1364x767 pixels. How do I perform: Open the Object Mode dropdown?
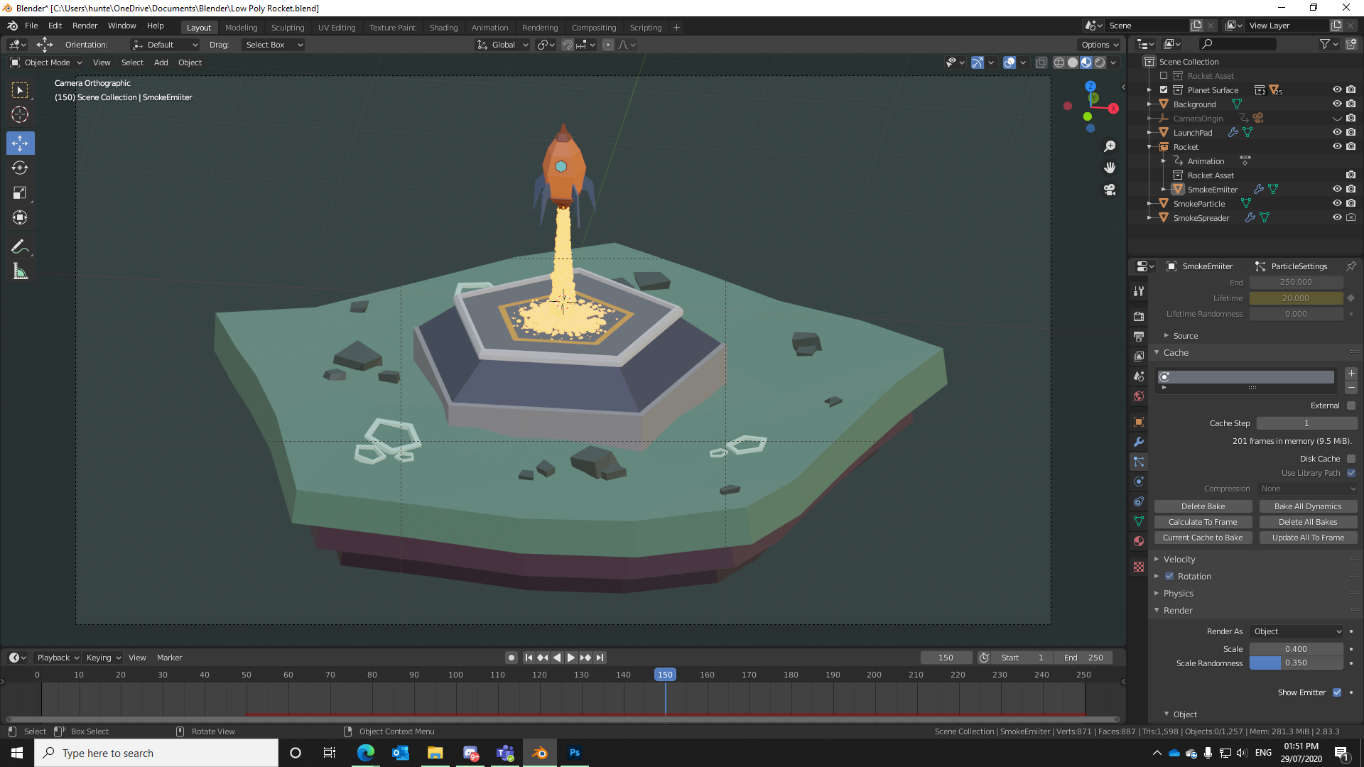(47, 62)
